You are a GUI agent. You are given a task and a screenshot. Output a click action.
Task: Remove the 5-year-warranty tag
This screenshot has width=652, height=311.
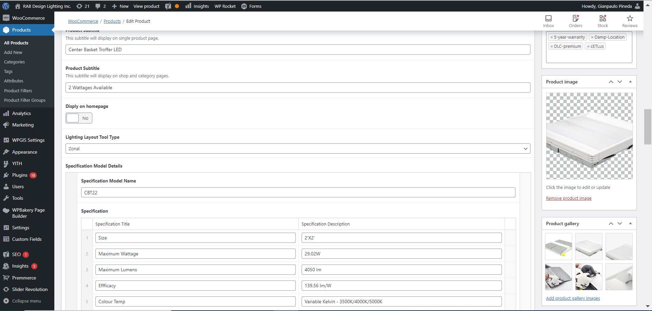[x=551, y=37]
